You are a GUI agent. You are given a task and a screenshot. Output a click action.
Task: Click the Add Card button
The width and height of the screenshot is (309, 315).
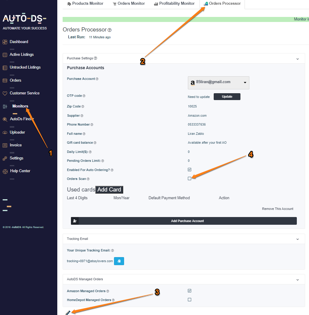point(109,190)
